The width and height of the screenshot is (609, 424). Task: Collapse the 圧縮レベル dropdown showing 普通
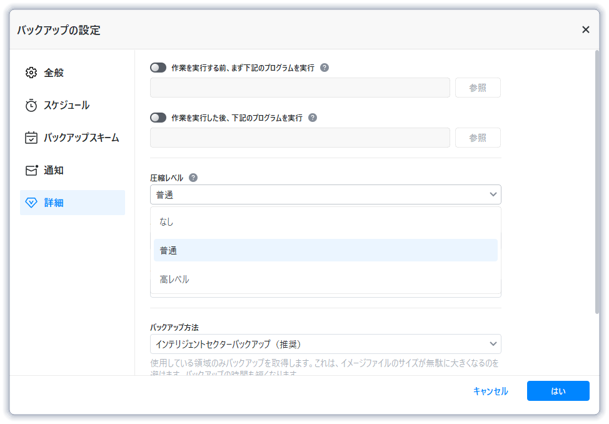(x=325, y=194)
